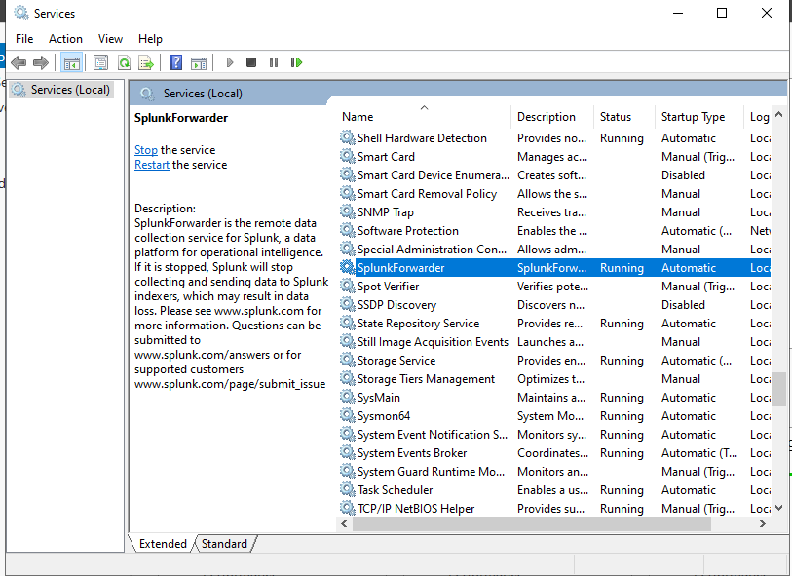Select the System Event Notification service
Screen dimensions: 792x576
click(x=553, y=434)
